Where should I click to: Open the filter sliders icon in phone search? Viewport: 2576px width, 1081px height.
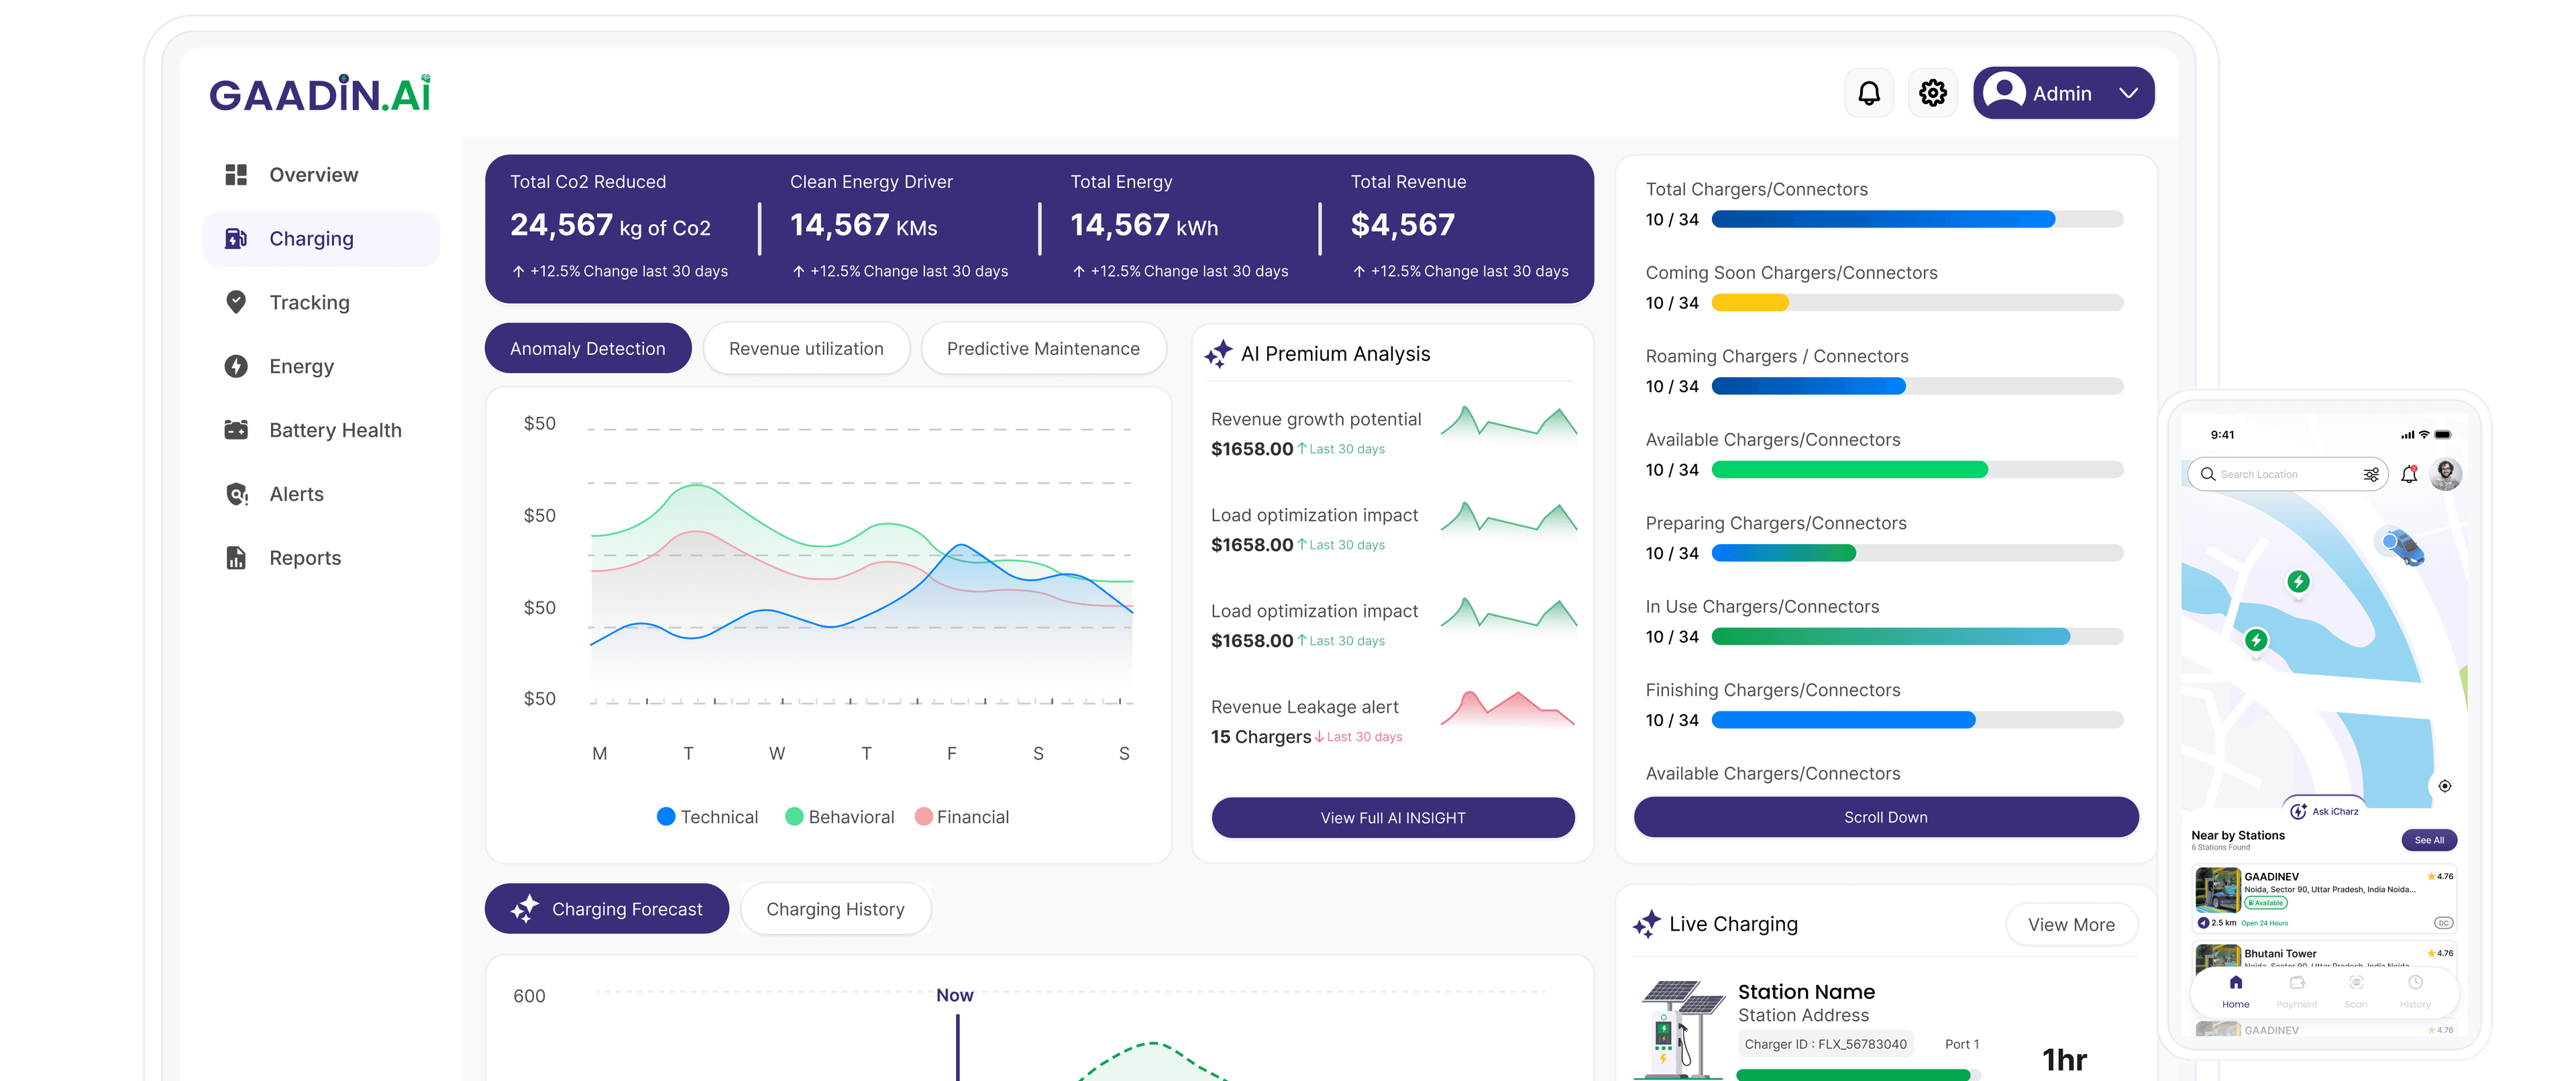pyautogui.click(x=2371, y=475)
